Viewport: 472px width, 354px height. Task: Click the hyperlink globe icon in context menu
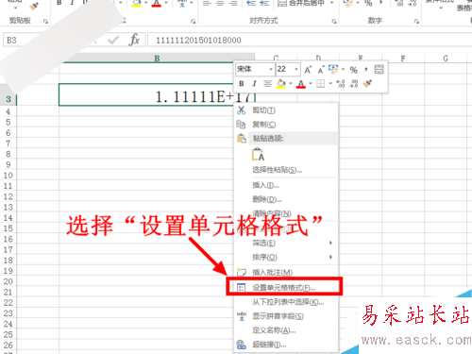click(x=242, y=345)
